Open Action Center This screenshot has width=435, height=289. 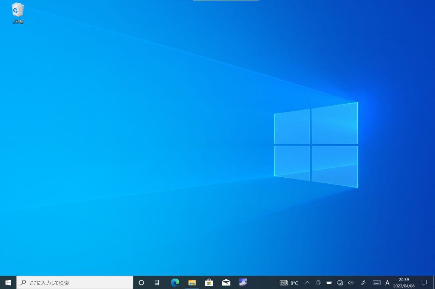point(424,283)
